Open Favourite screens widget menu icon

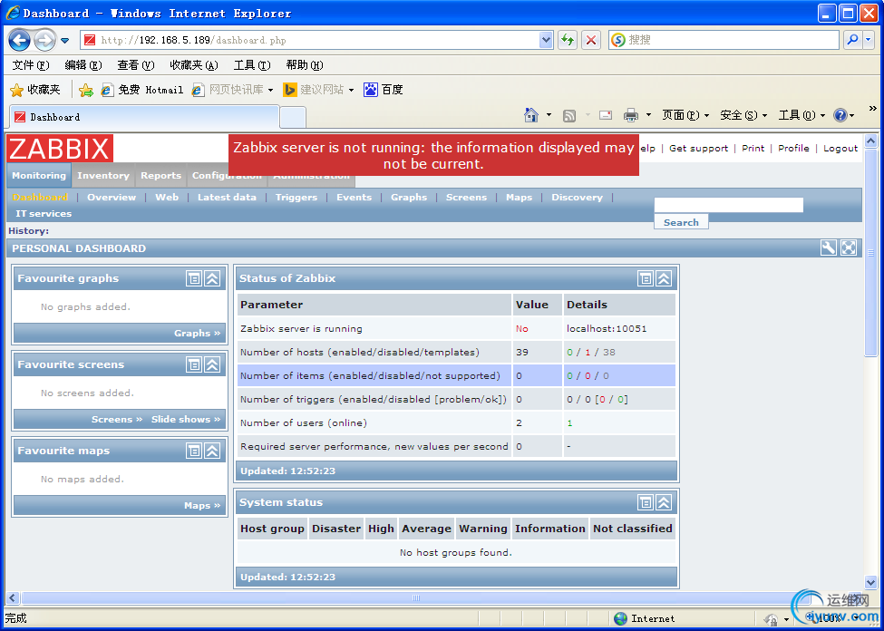pyautogui.click(x=194, y=364)
